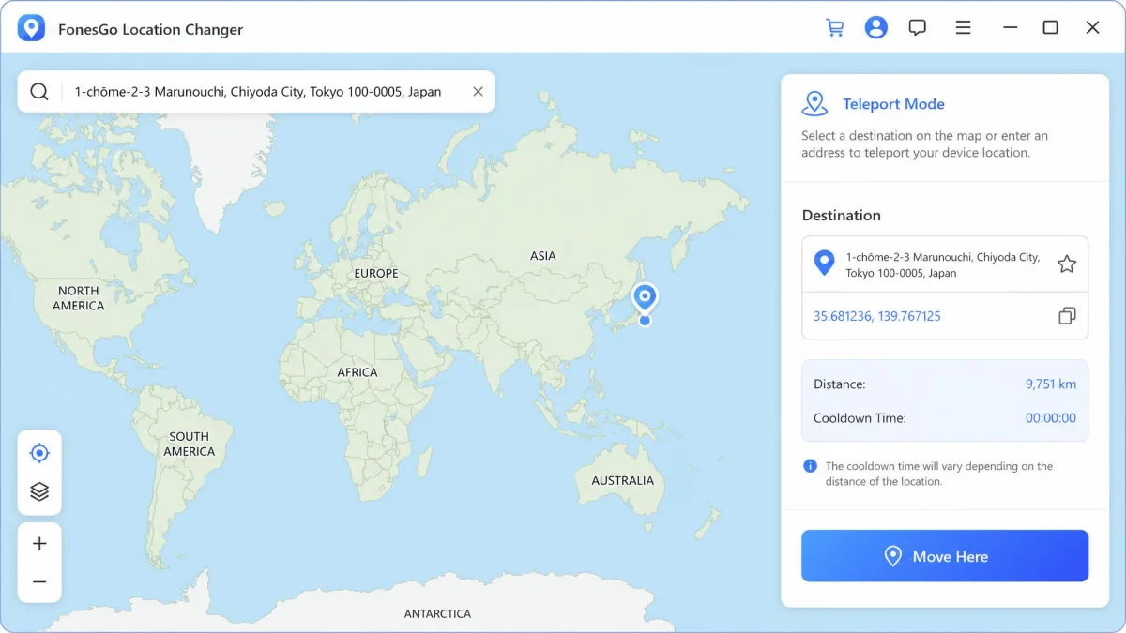Click the Distance value 9,751 km

click(x=1051, y=384)
